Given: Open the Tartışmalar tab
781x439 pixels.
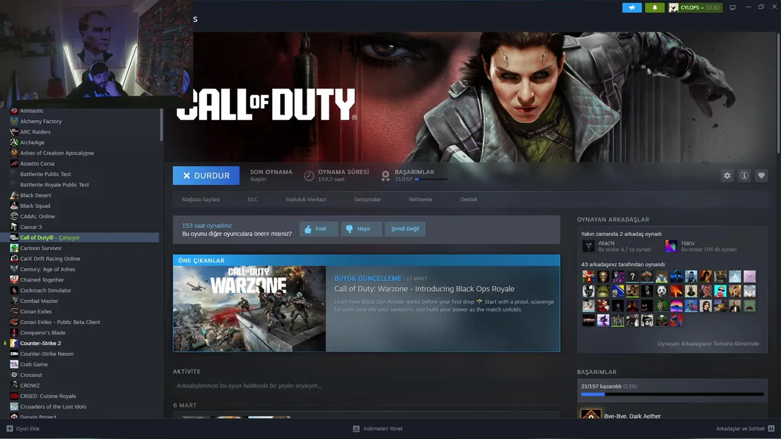Looking at the screenshot, I should click(x=367, y=199).
